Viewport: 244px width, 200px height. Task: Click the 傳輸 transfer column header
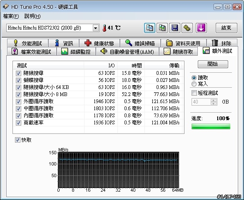(x=163, y=66)
